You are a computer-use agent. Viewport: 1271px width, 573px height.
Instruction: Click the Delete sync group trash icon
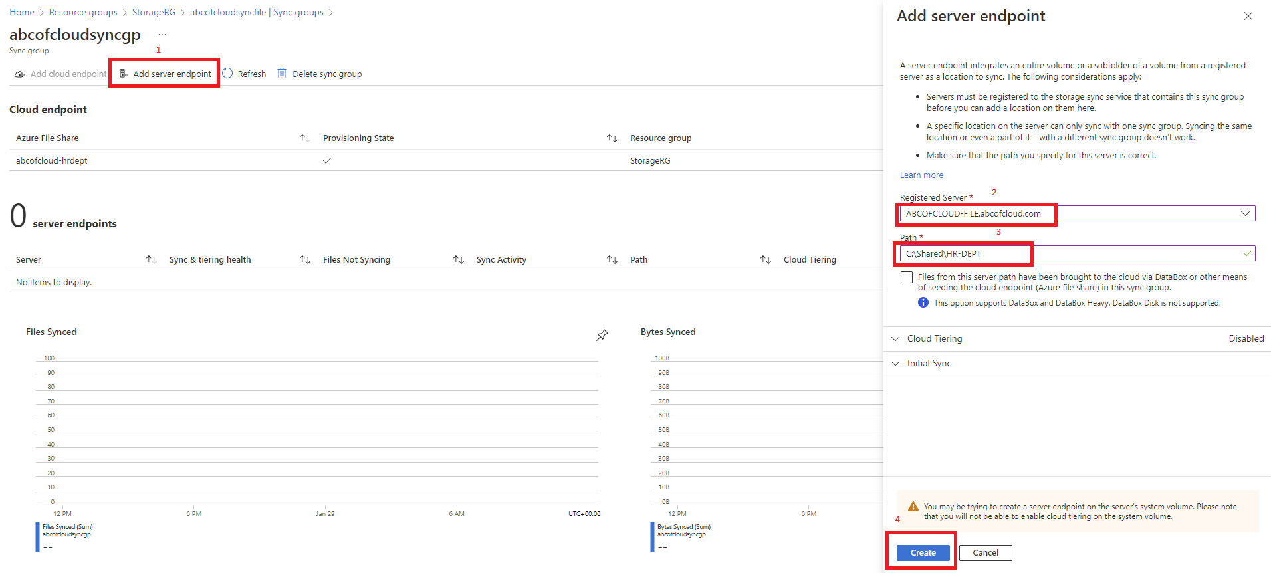pos(282,74)
